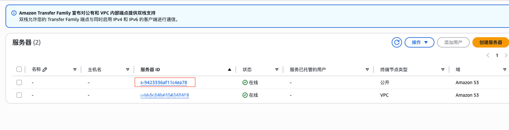The height and width of the screenshot is (130, 509).
Task: Open server s-9423336af11c4ea78 link
Action: (x=164, y=82)
